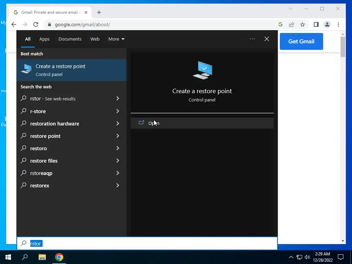Select the All search filter tab
This screenshot has width=352, height=264.
click(x=27, y=39)
